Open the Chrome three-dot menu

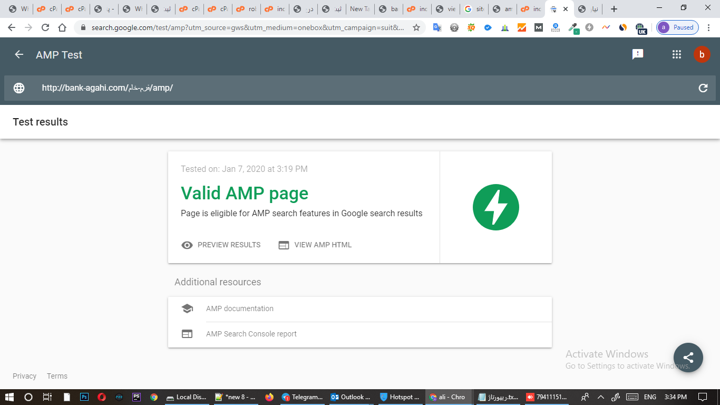(x=708, y=27)
